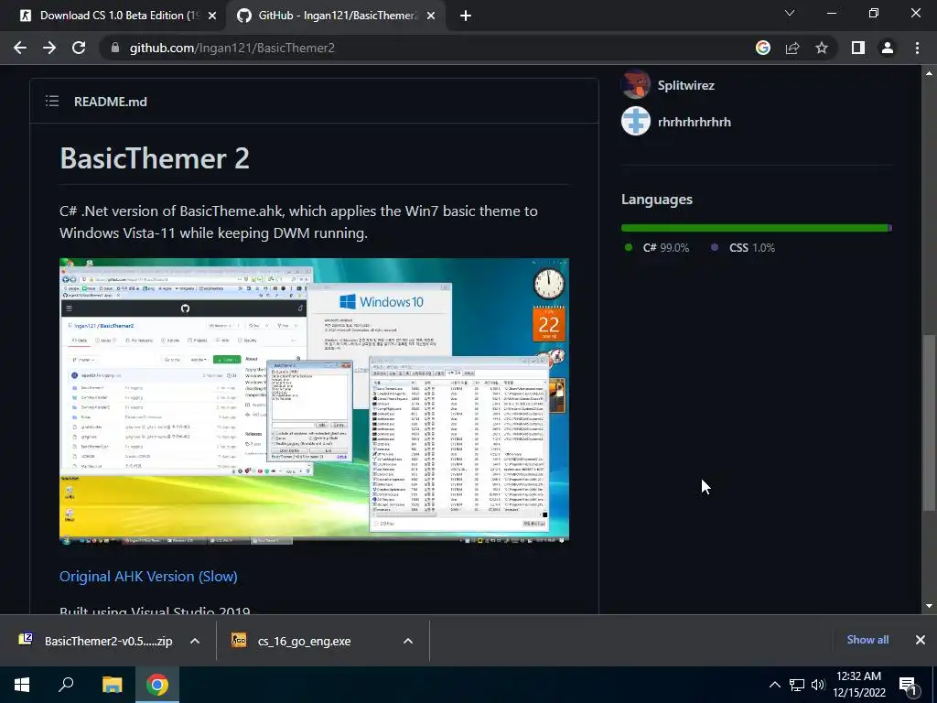Click the lock icon in address bar
This screenshot has height=703, width=937.
coord(115,48)
